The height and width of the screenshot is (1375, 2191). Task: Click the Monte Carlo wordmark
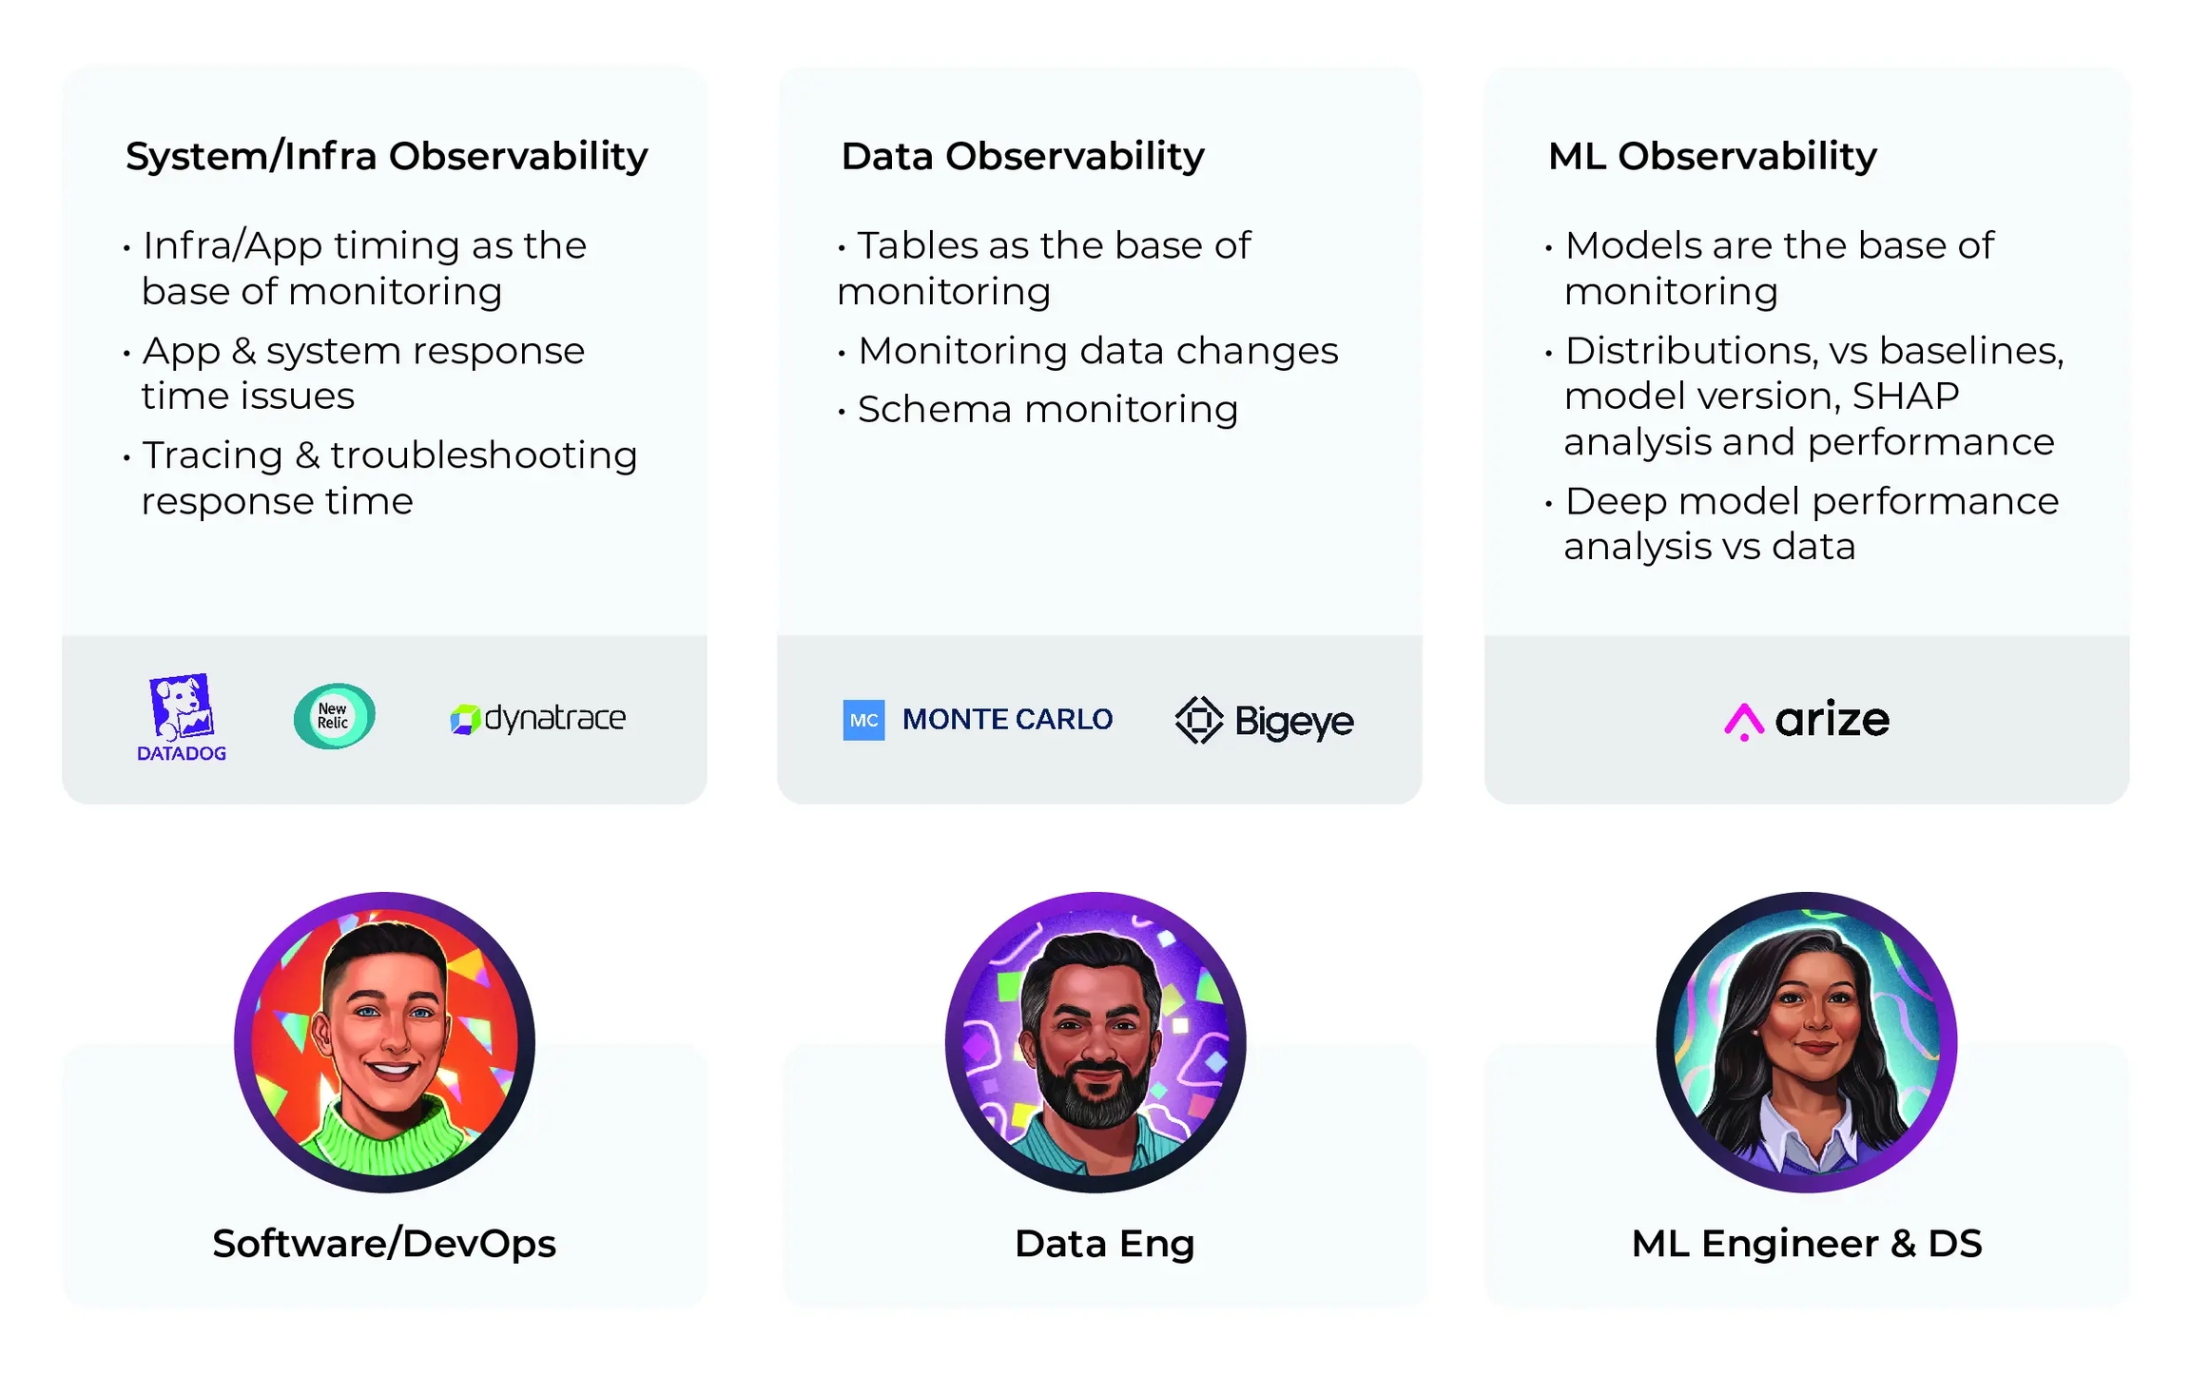click(x=1007, y=719)
